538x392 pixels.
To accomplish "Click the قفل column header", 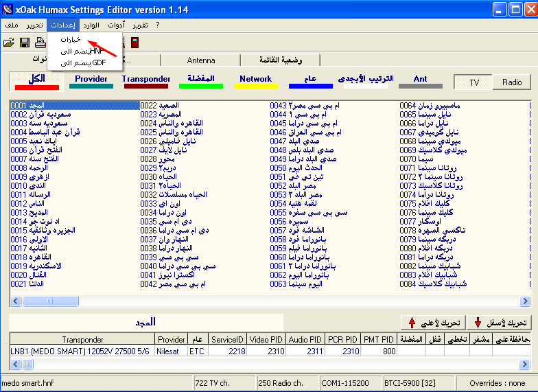I will [x=435, y=339].
